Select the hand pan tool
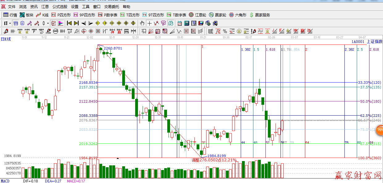Viewport: 383px width, 183px height. (142, 23)
